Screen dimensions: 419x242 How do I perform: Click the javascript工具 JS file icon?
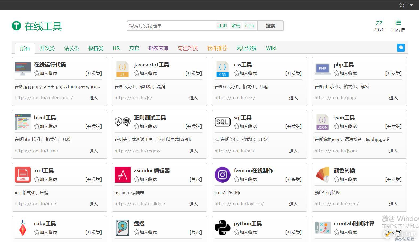(x=123, y=69)
